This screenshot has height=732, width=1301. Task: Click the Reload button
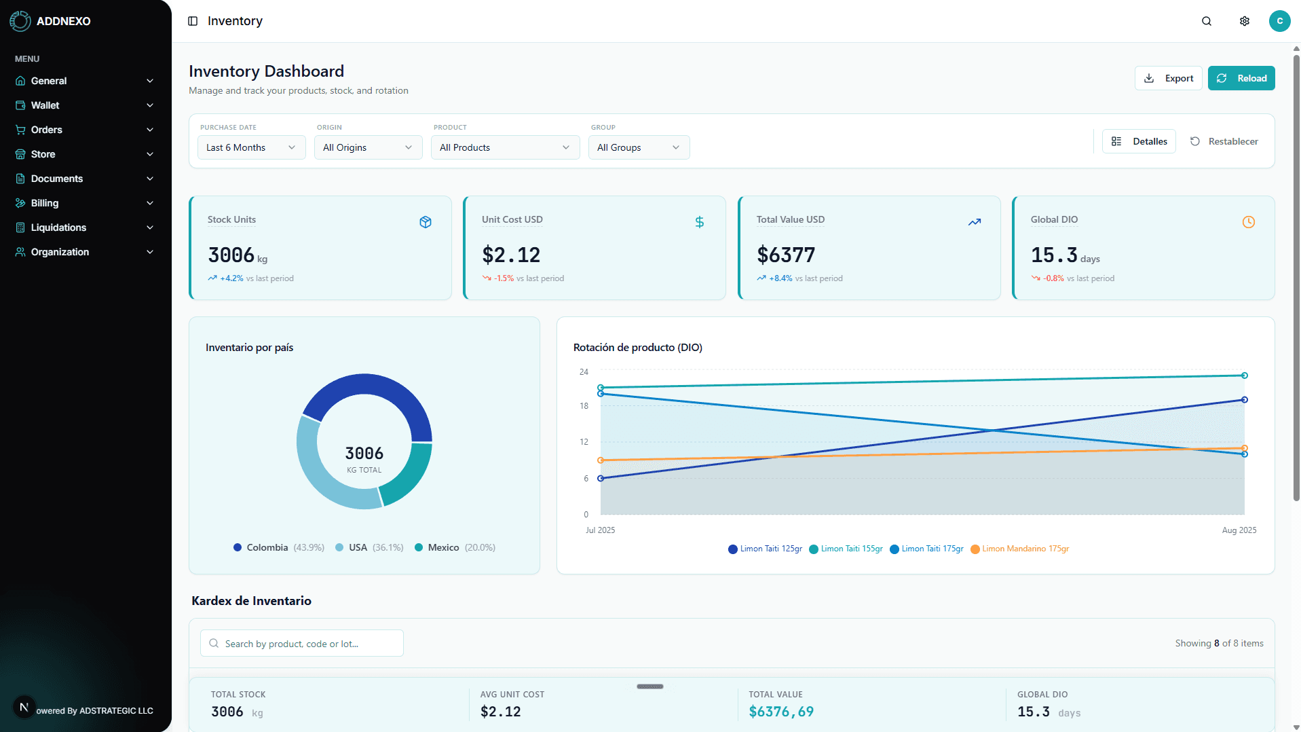pos(1241,78)
